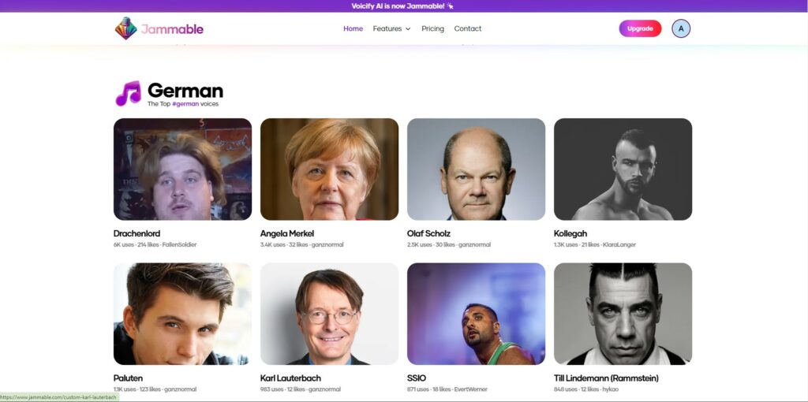Select the 1.1K uses stats line
Screen dimensions: 808x402
(155, 389)
